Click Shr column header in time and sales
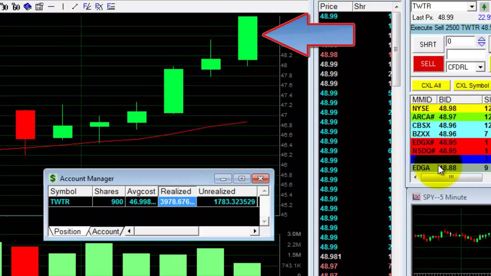Image resolution: width=491 pixels, height=276 pixels. coord(372,7)
